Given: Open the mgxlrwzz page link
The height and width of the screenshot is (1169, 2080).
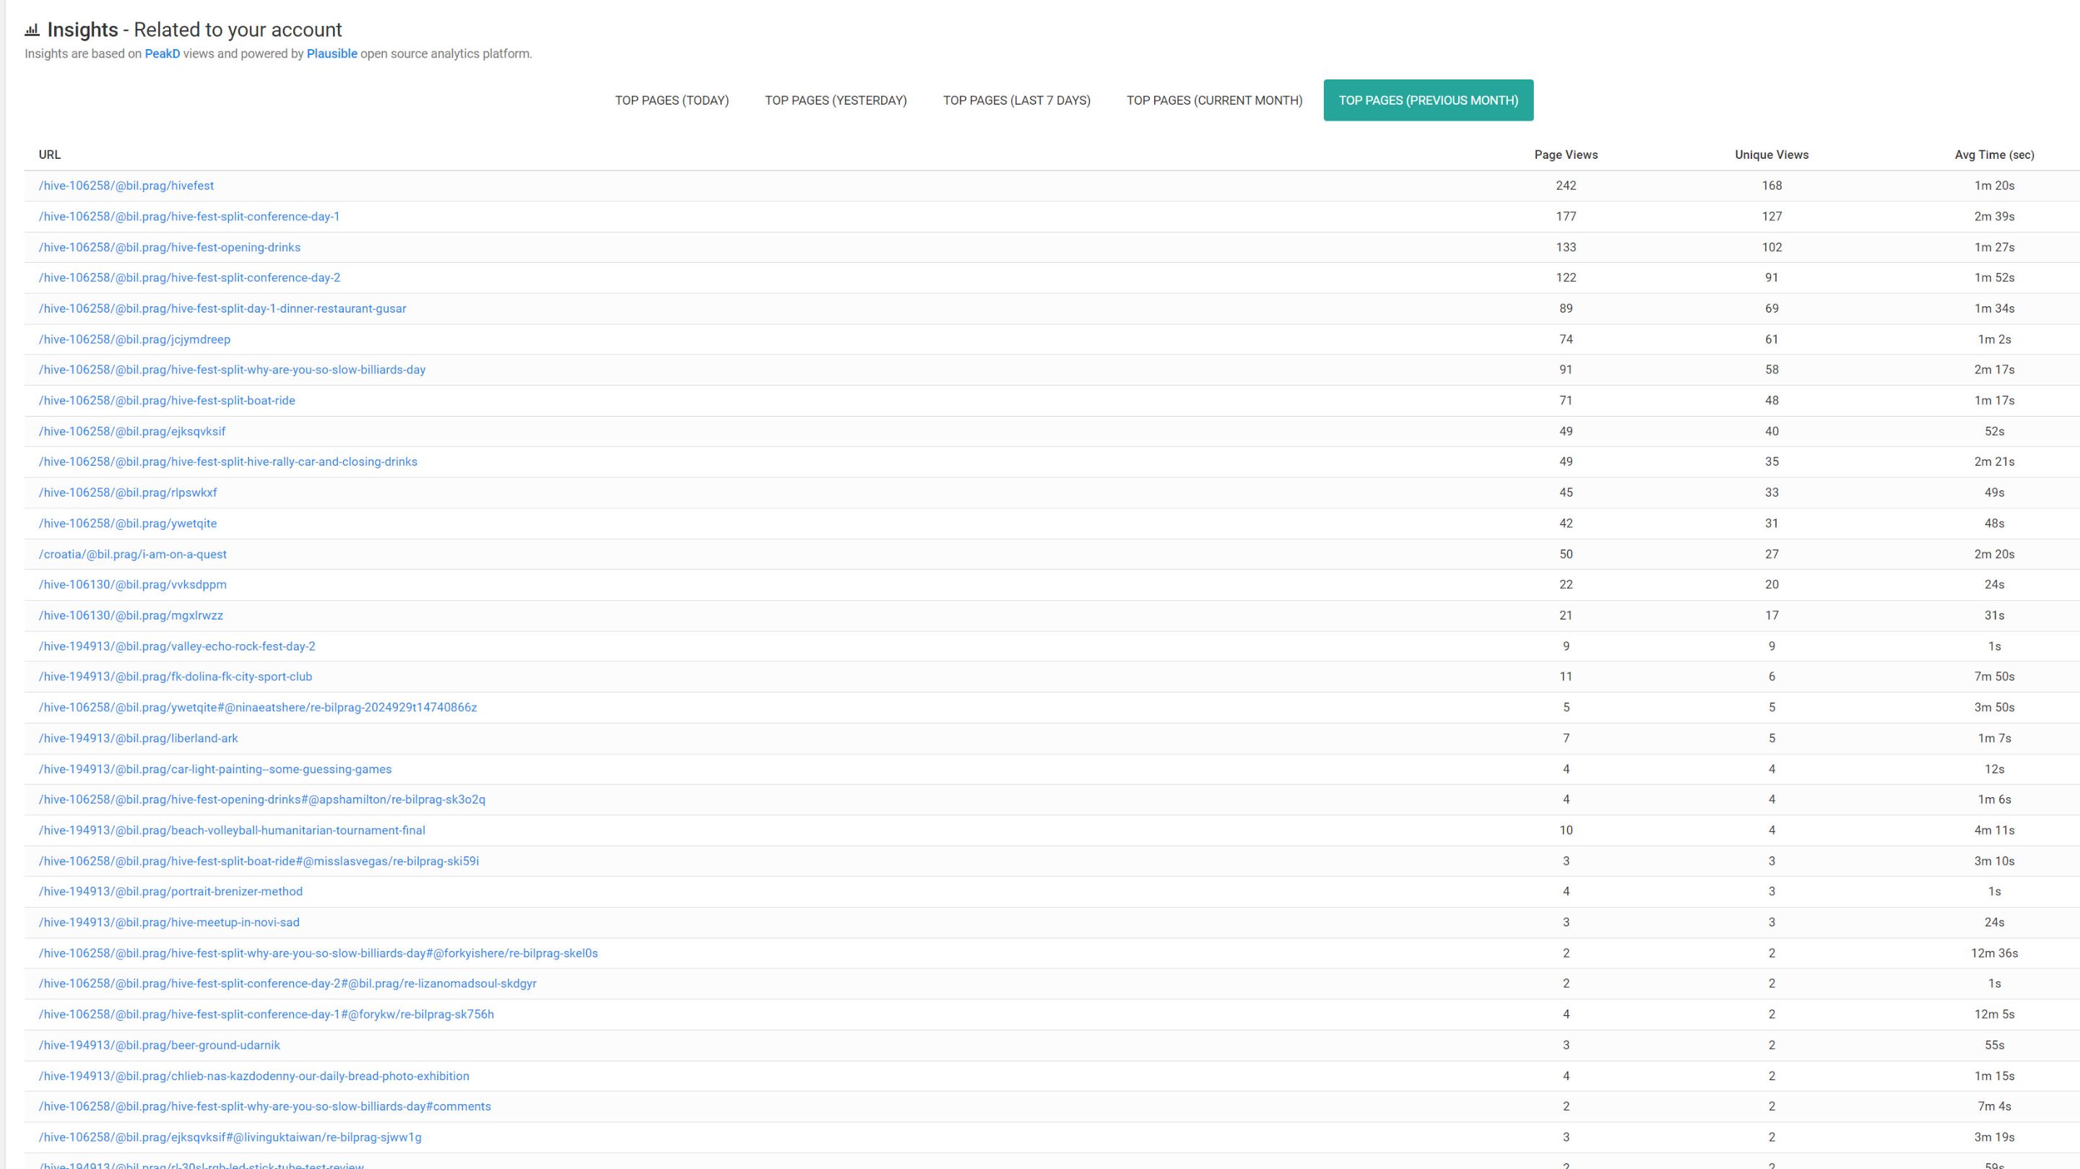Looking at the screenshot, I should tap(131, 615).
